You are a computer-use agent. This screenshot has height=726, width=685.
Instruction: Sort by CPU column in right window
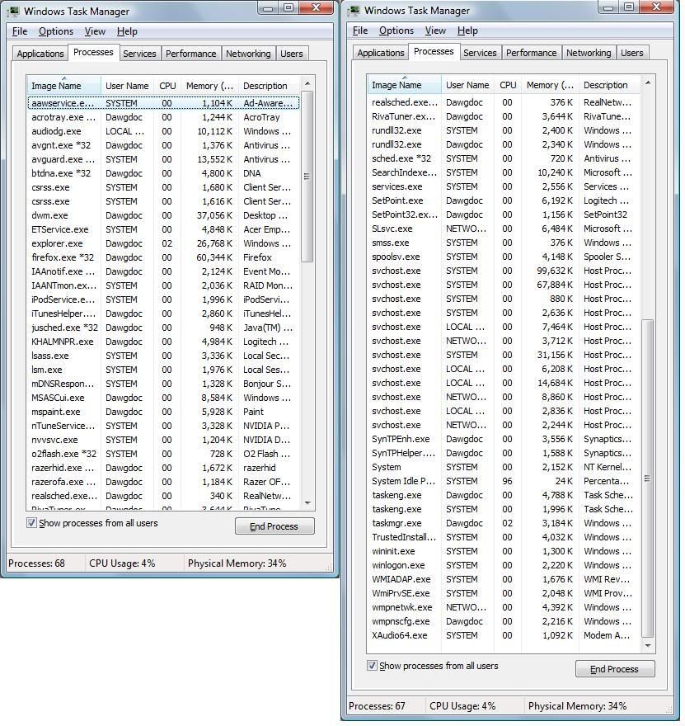point(508,85)
